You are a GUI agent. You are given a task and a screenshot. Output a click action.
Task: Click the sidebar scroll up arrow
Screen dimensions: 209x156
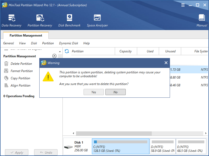coord(60,52)
